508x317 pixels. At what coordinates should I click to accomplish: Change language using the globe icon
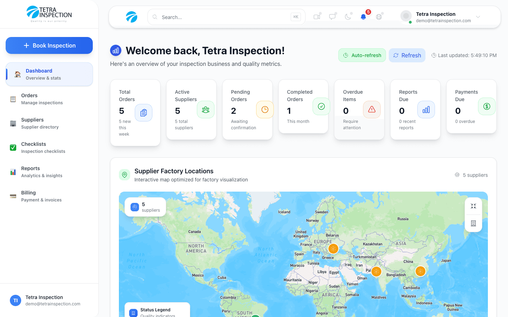[x=379, y=17]
